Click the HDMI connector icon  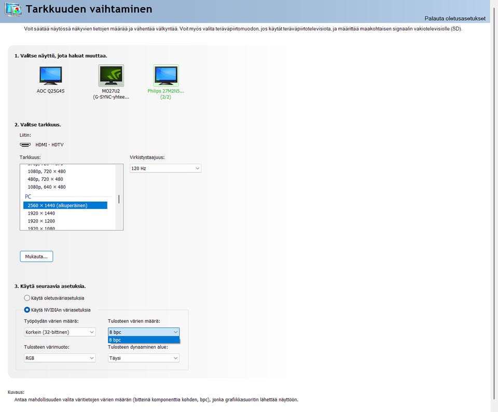click(25, 145)
